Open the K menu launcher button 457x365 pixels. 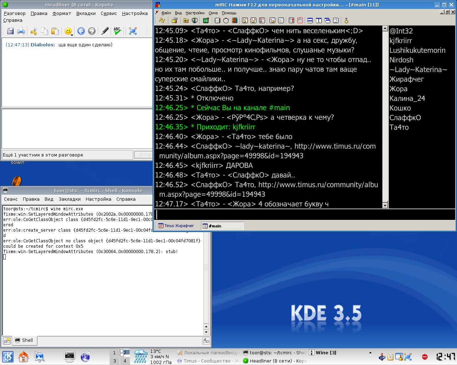[8, 356]
